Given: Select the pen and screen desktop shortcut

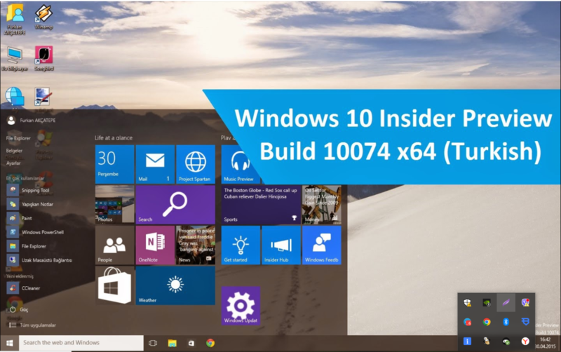Looking at the screenshot, I should pos(43,97).
